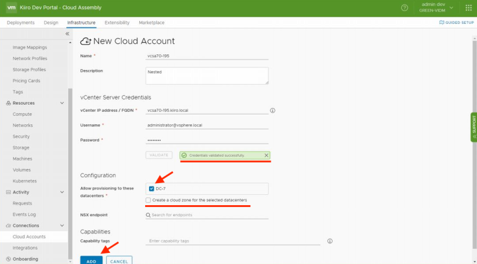The image size is (477, 264).
Task: Uncheck the DC-7 datacenter checkbox
Action: click(152, 189)
